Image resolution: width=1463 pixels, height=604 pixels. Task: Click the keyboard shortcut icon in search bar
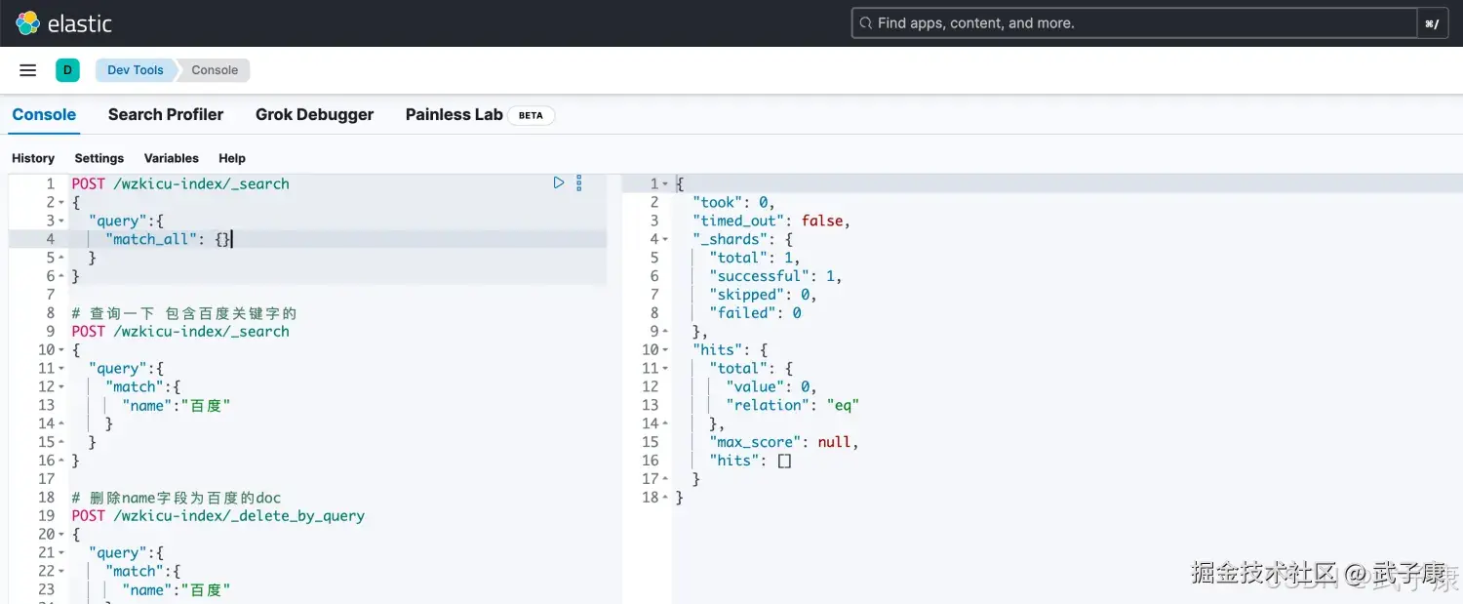tap(1431, 23)
